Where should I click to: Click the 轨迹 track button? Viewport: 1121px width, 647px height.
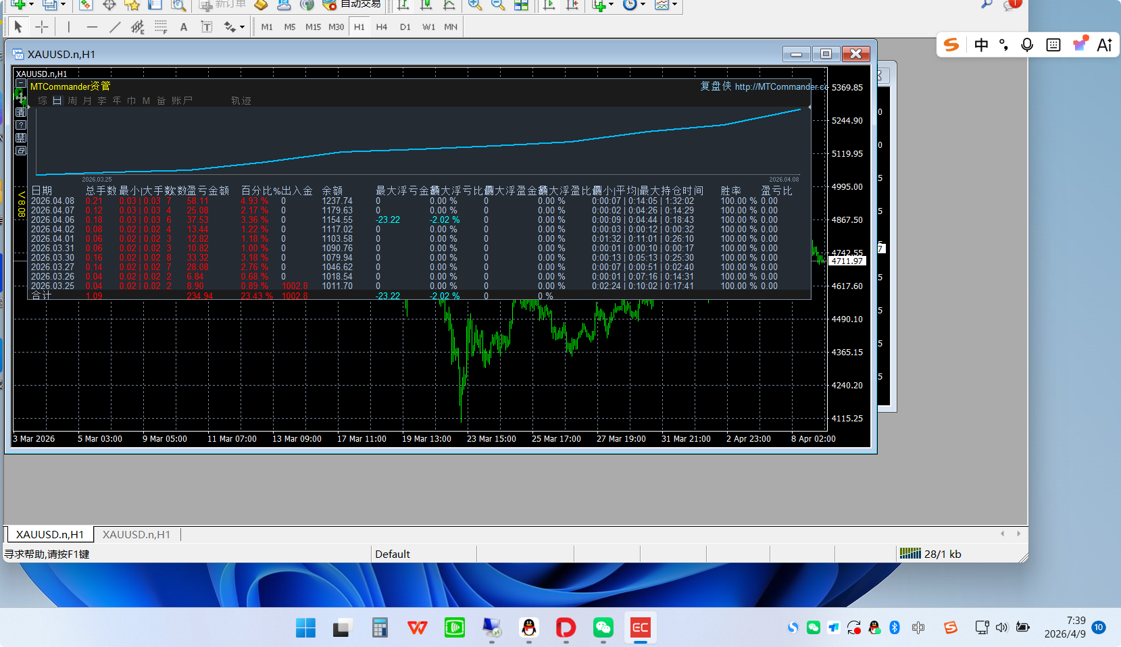pos(241,101)
